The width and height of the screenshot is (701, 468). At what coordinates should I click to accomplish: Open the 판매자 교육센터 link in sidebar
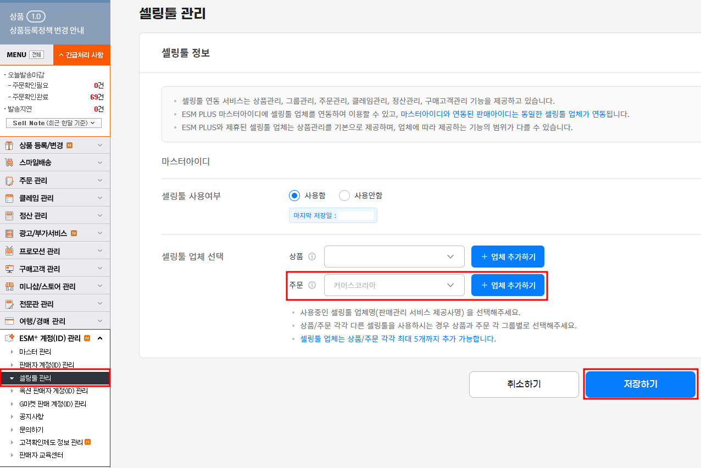41,455
